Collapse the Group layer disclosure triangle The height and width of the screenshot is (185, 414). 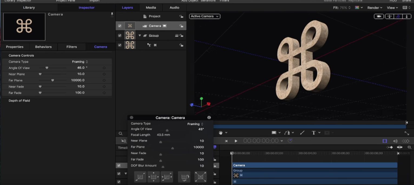pos(140,35)
